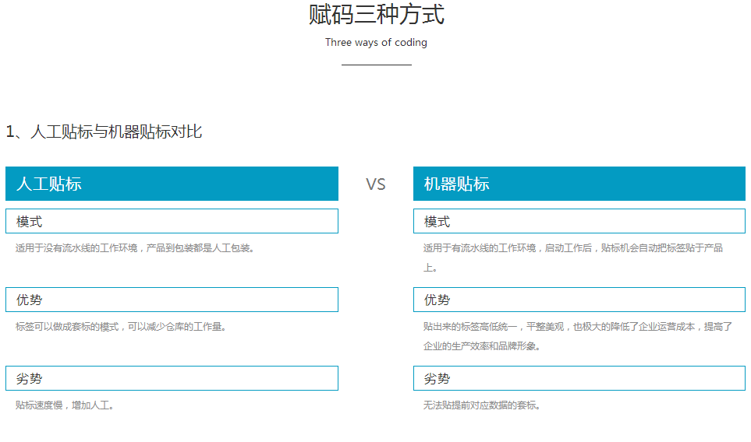Open the 优势 box in the manual column

click(172, 300)
